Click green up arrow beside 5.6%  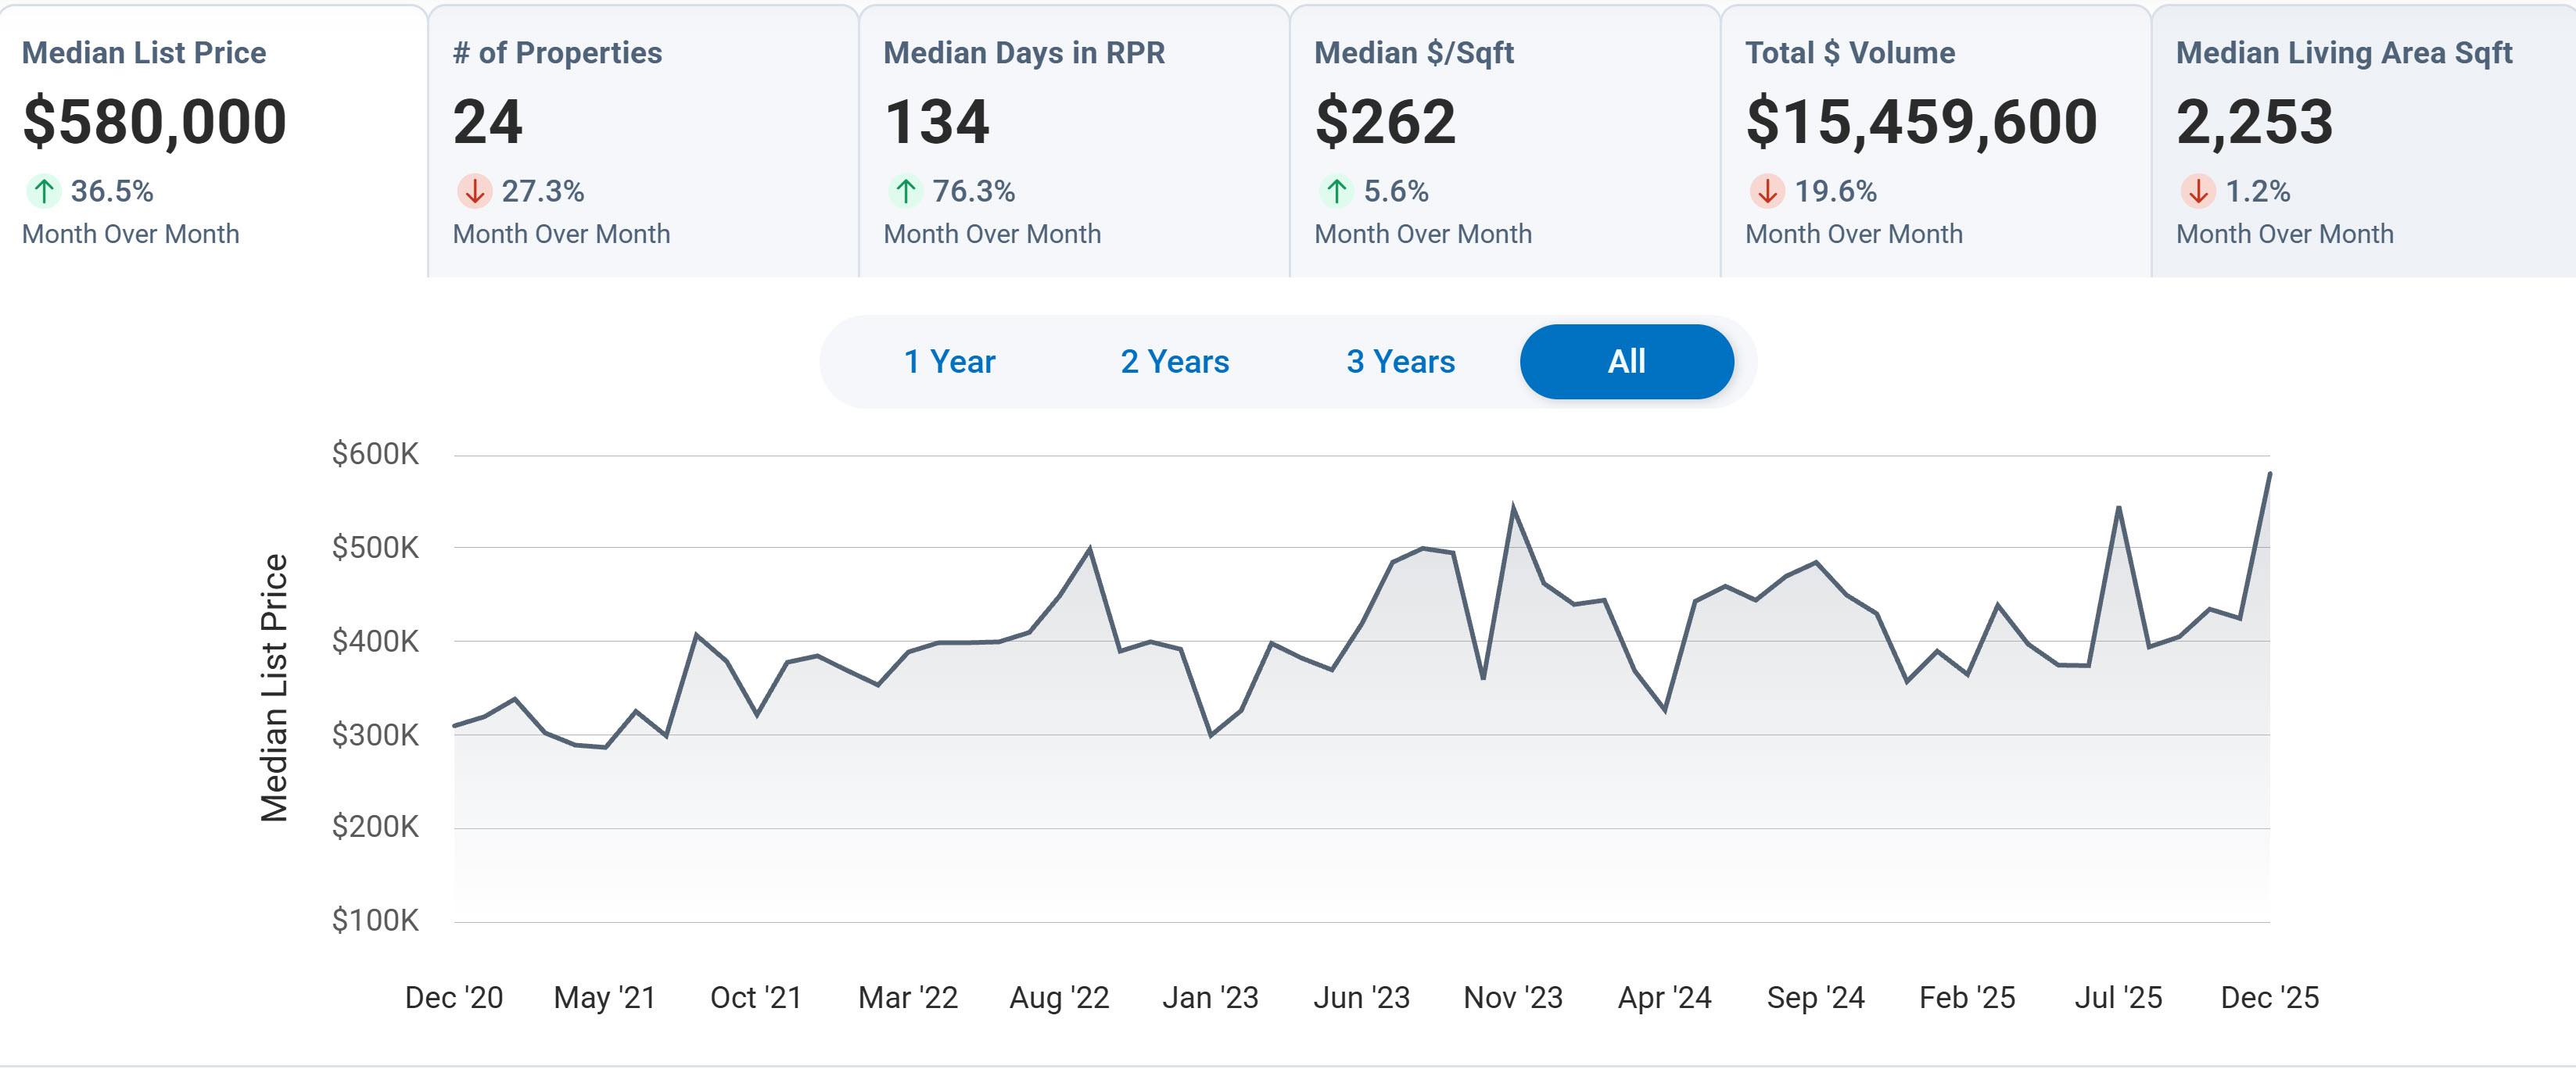[1336, 191]
